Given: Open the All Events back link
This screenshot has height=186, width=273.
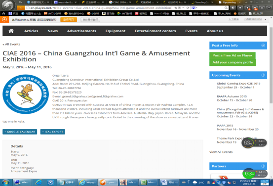Looking at the screenshot, I should [11, 45].
